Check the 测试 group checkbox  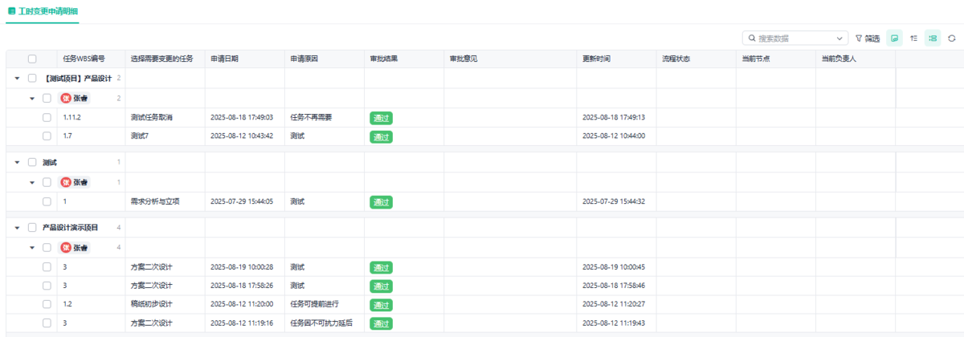point(32,162)
